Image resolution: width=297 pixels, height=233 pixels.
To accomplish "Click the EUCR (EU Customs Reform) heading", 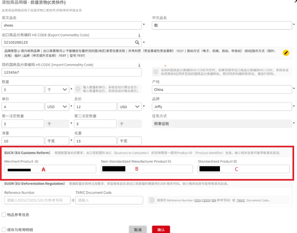I will (27, 153).
